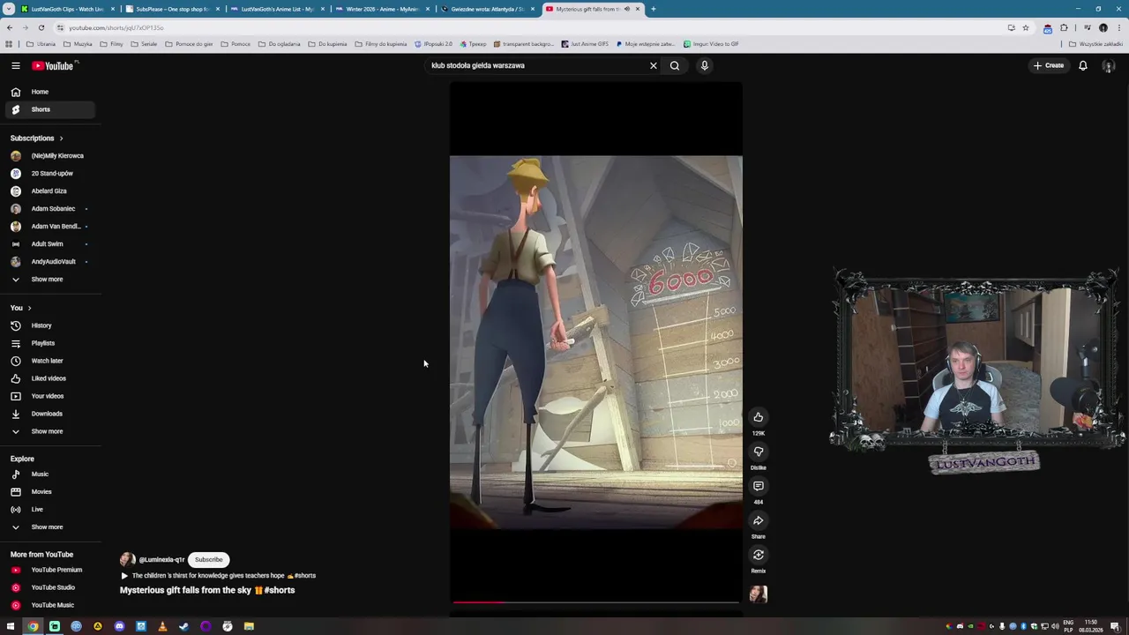Open YouTube Premium

point(49,570)
